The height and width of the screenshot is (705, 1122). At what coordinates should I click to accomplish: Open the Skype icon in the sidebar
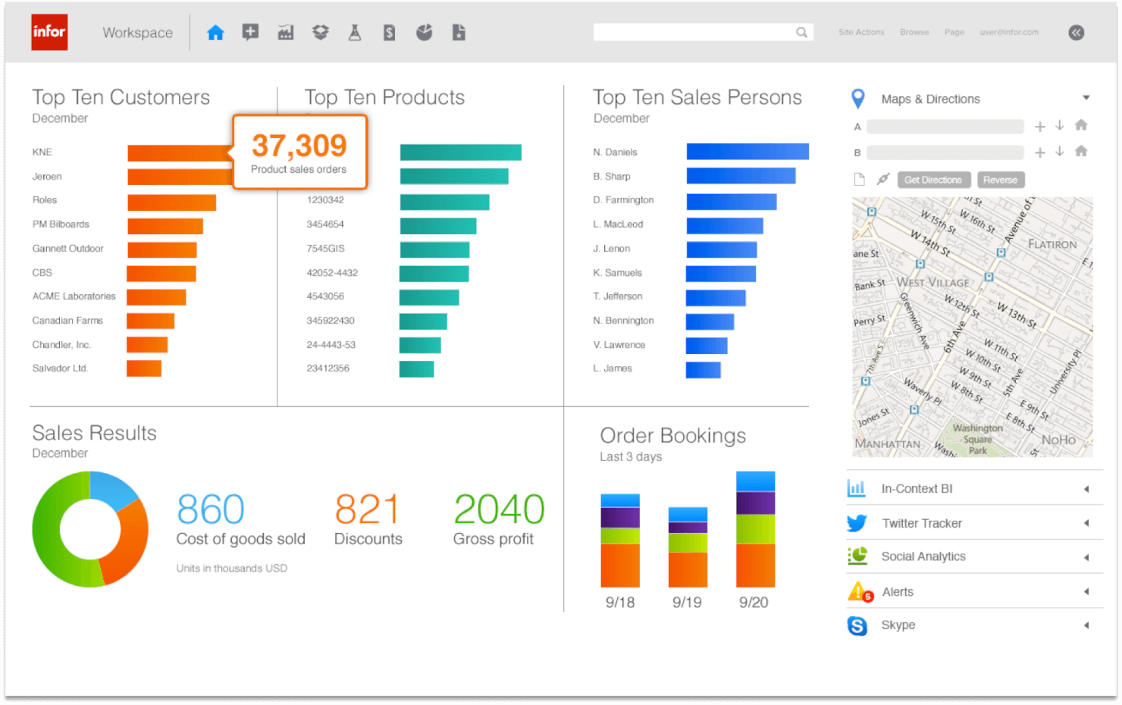click(857, 625)
